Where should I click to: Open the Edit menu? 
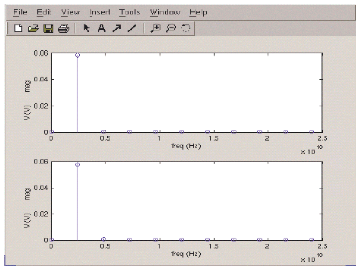pyautogui.click(x=44, y=12)
